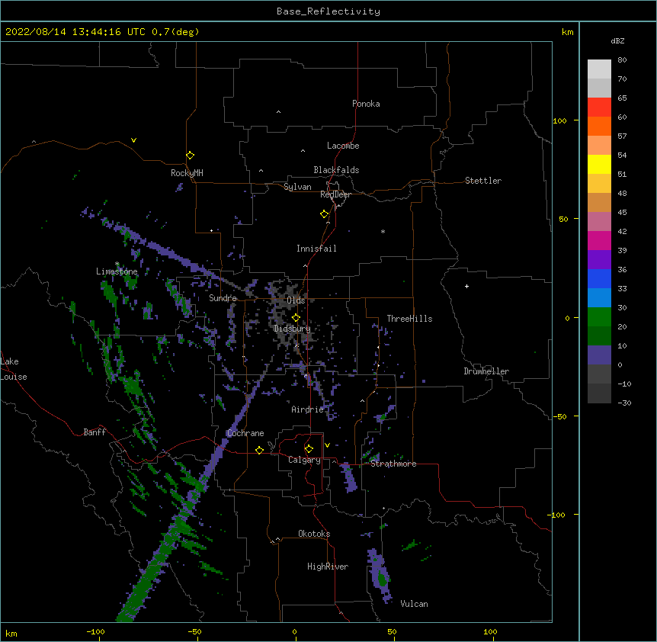Select the Cochrane town label
The height and width of the screenshot is (642, 657).
(245, 433)
